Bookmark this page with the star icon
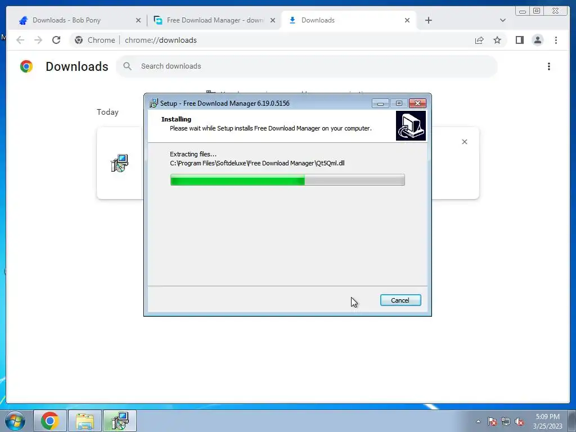576x432 pixels. tap(497, 40)
